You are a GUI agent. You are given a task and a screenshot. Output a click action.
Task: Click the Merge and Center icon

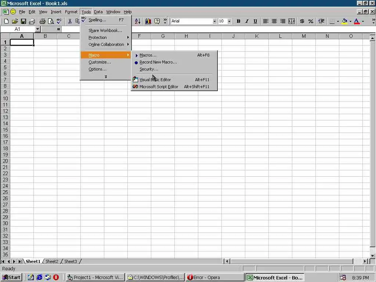tap(292, 21)
